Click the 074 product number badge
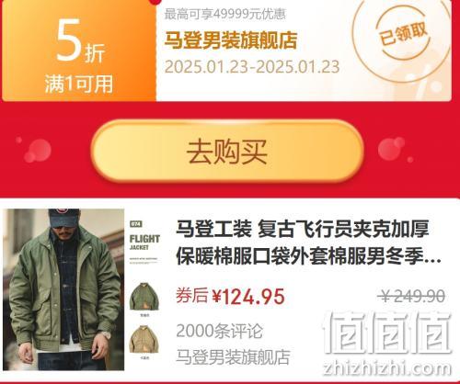Screen dimensions: 460x384 pos(136,224)
